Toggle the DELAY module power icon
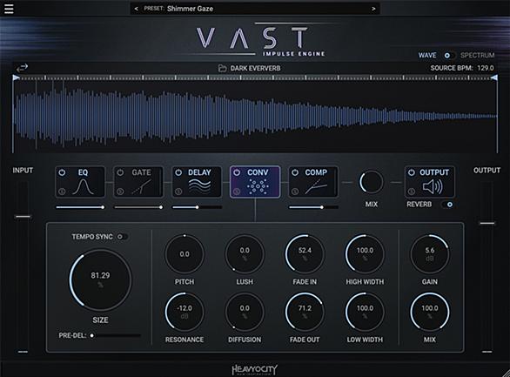The width and height of the screenshot is (510, 377). coord(178,172)
